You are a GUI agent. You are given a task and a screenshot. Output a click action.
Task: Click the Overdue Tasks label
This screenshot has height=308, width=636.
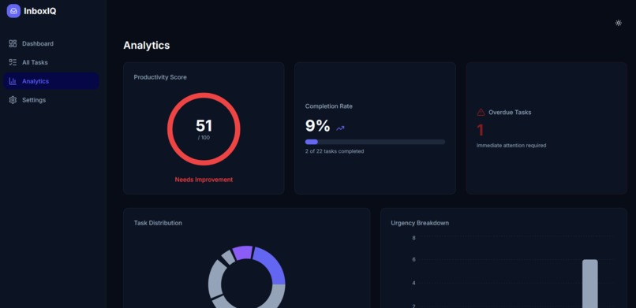(510, 113)
